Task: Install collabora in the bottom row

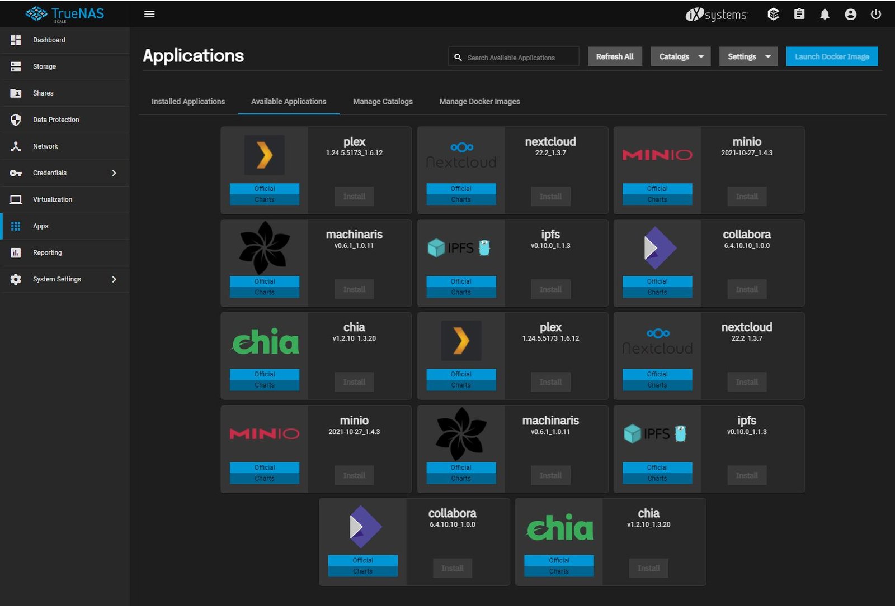Action: tap(453, 568)
